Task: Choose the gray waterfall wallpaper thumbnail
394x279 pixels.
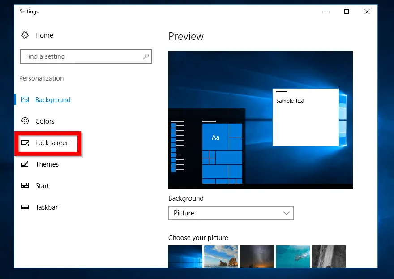Action: pos(328,257)
